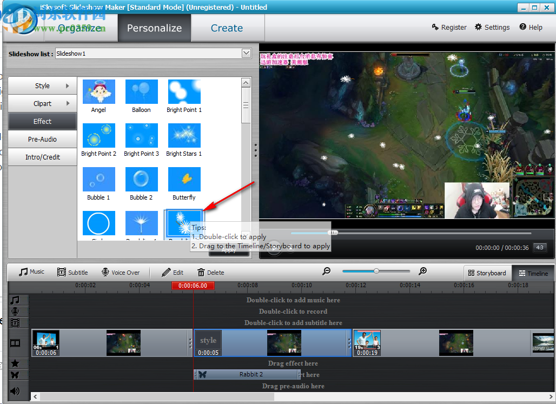Screen dimensions: 556x404
Task: Open the Pre-Audio panel
Action: tap(42, 139)
